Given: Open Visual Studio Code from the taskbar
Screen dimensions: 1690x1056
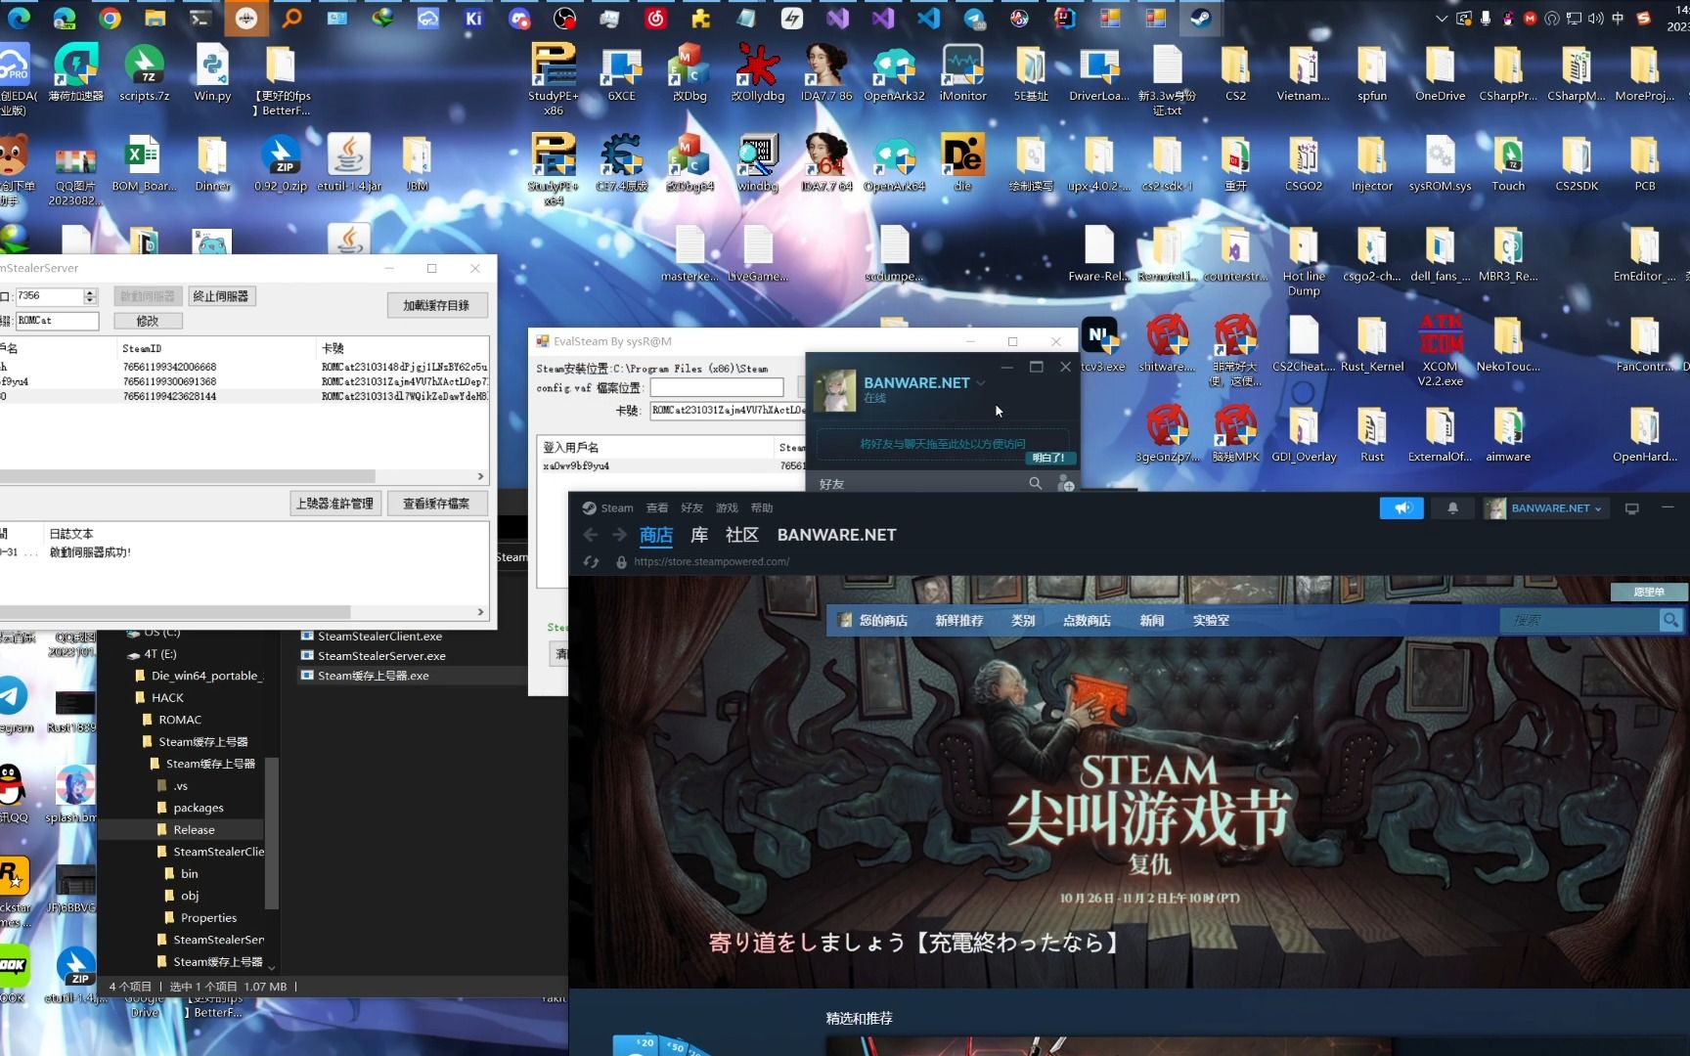Looking at the screenshot, I should pos(929,18).
